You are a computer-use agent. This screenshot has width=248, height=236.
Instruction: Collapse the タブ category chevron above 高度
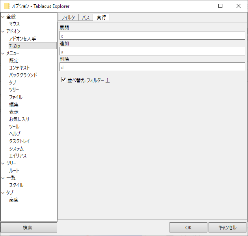[3, 193]
